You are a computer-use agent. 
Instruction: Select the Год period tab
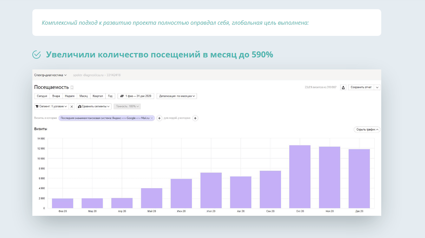110,96
